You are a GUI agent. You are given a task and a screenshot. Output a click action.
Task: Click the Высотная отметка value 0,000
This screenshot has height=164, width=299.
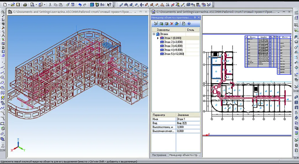[x=188, y=131]
